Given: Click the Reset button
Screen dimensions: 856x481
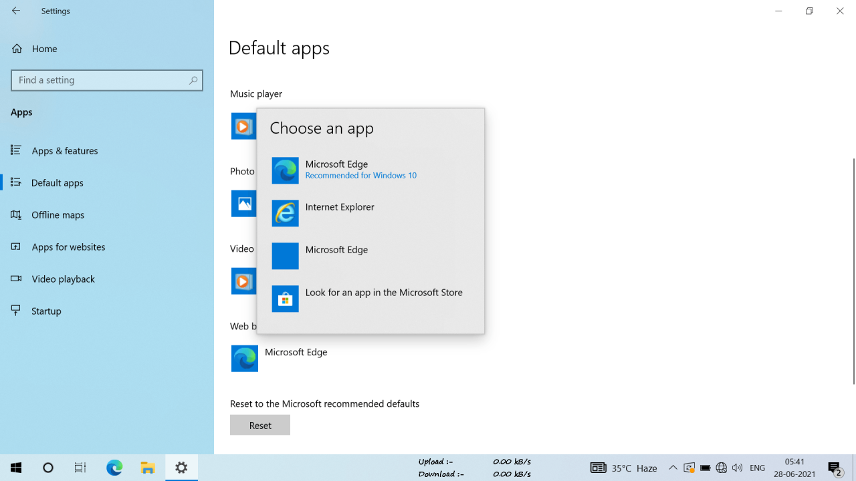Looking at the screenshot, I should coord(260,425).
